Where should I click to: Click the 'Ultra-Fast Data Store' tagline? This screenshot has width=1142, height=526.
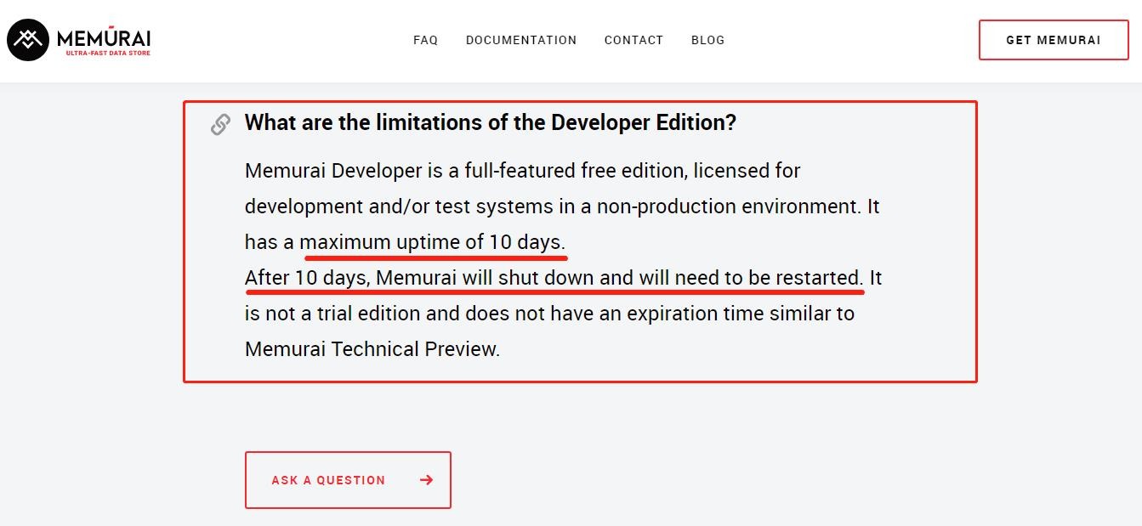(x=108, y=53)
